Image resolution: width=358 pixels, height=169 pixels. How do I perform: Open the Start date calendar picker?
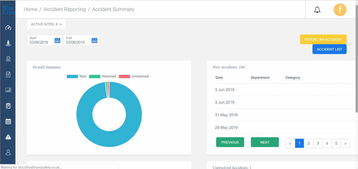click(58, 40)
